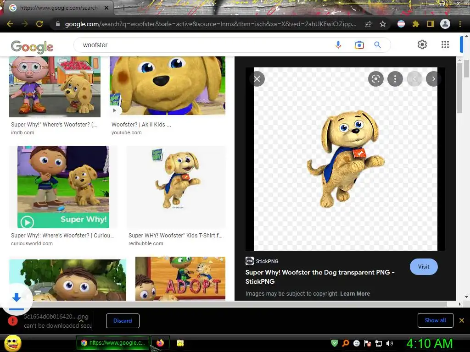Reload the Google search page
Screen dimensions: 470x352
39,24
